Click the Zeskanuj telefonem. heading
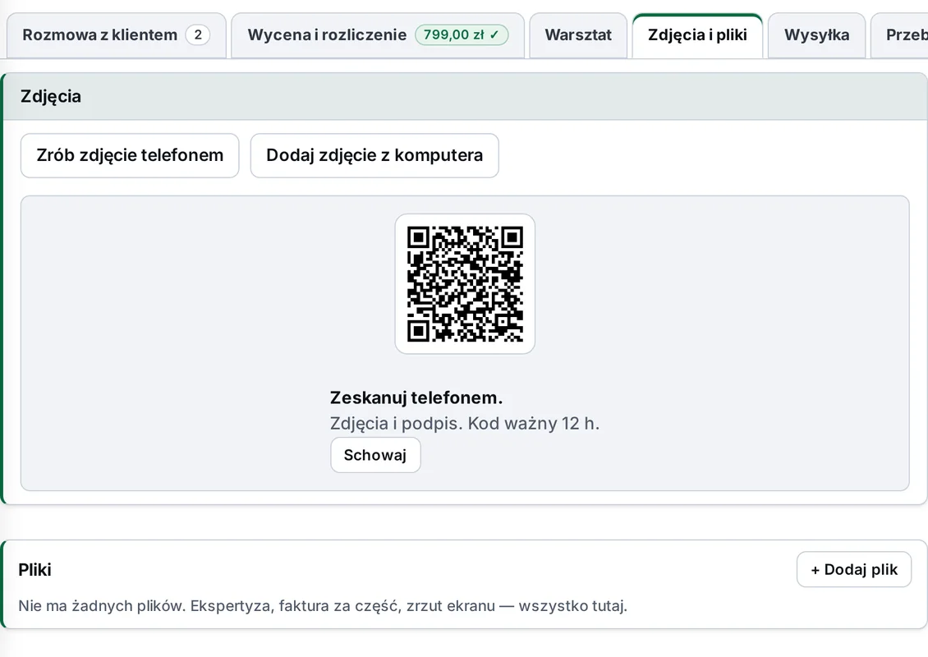Viewport: 928px width, 657px height. 416,397
